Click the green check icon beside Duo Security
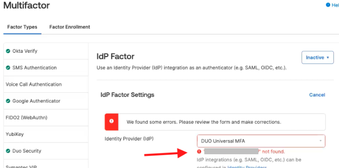The image size is (339, 168). (x=8, y=151)
